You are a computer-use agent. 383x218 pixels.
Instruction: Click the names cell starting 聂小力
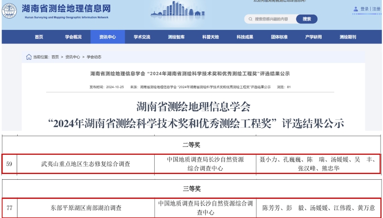[x=319, y=164]
